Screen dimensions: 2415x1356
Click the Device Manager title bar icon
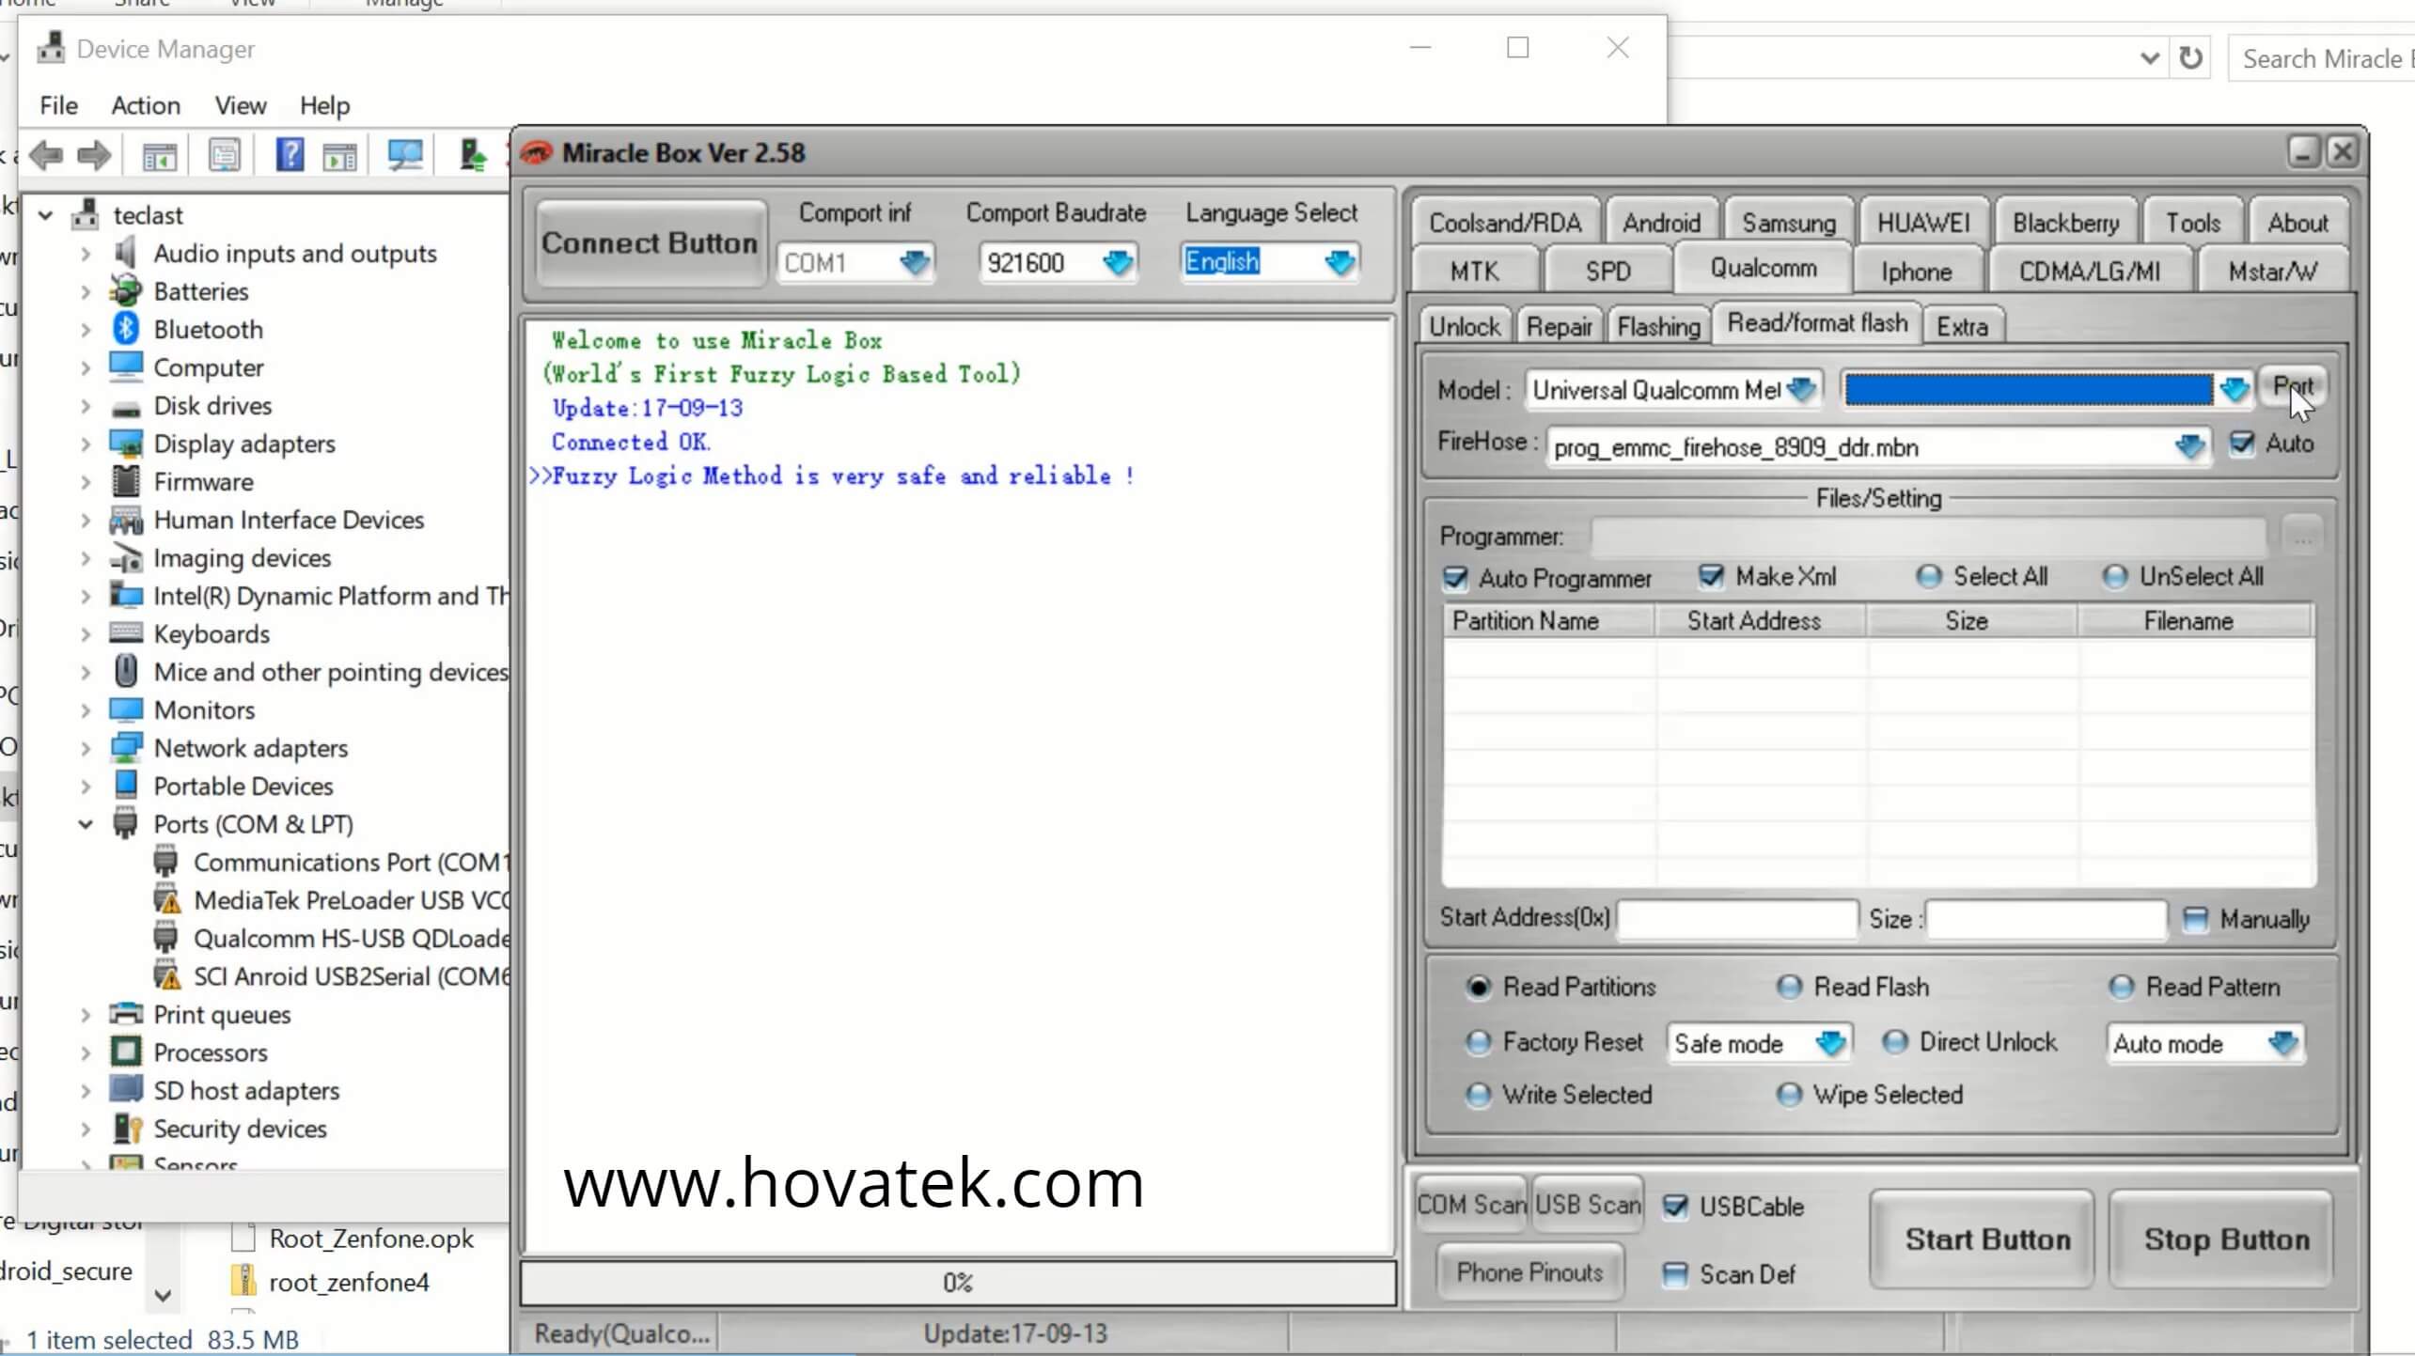tap(51, 48)
